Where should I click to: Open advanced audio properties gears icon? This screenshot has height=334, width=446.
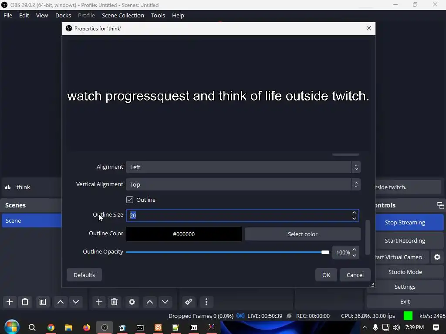point(189,302)
